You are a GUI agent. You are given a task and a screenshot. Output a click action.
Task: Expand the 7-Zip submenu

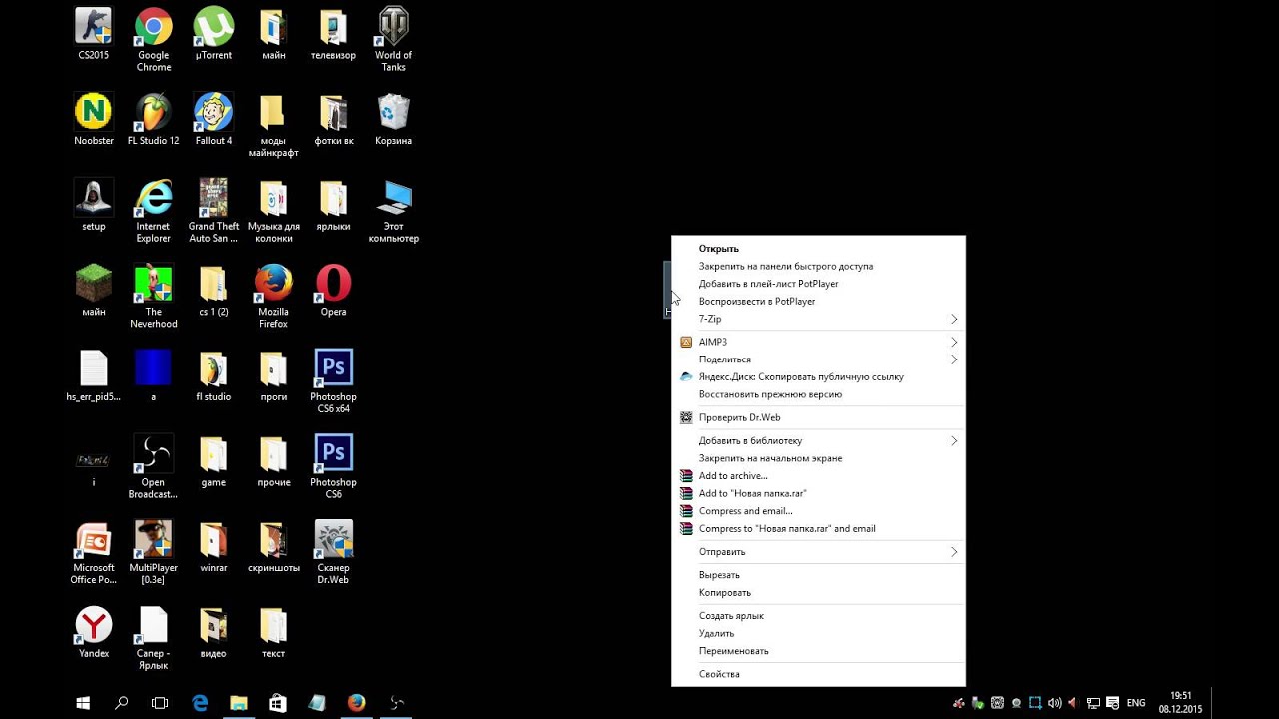(818, 319)
